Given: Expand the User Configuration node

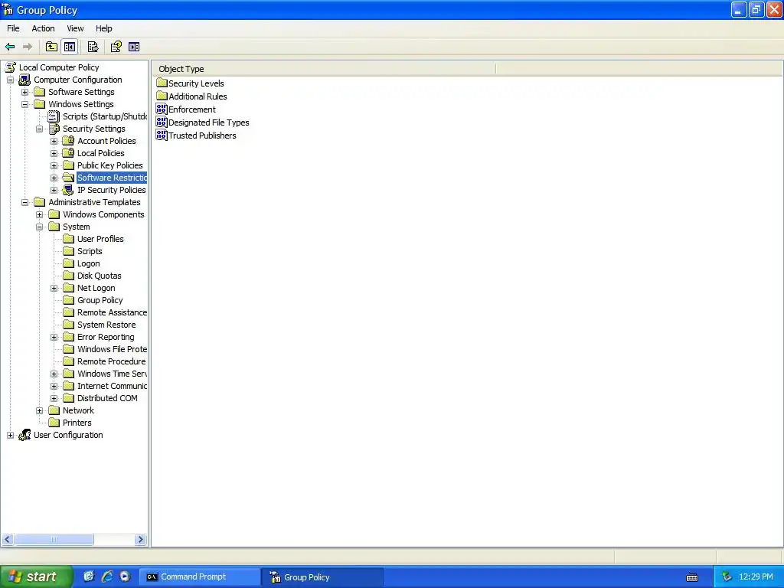Looking at the screenshot, I should click(10, 435).
